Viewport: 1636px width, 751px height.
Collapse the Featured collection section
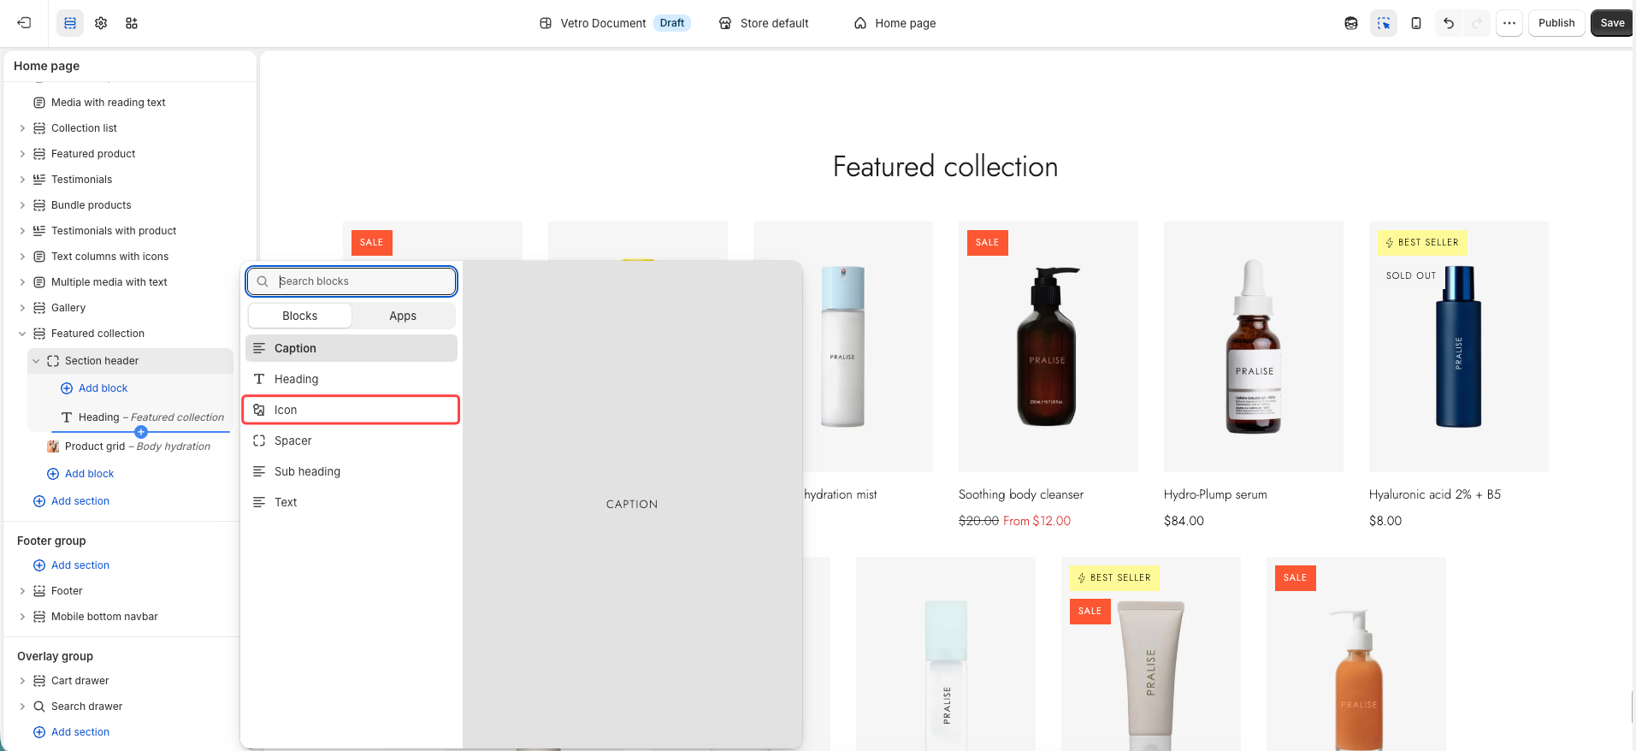tap(22, 334)
